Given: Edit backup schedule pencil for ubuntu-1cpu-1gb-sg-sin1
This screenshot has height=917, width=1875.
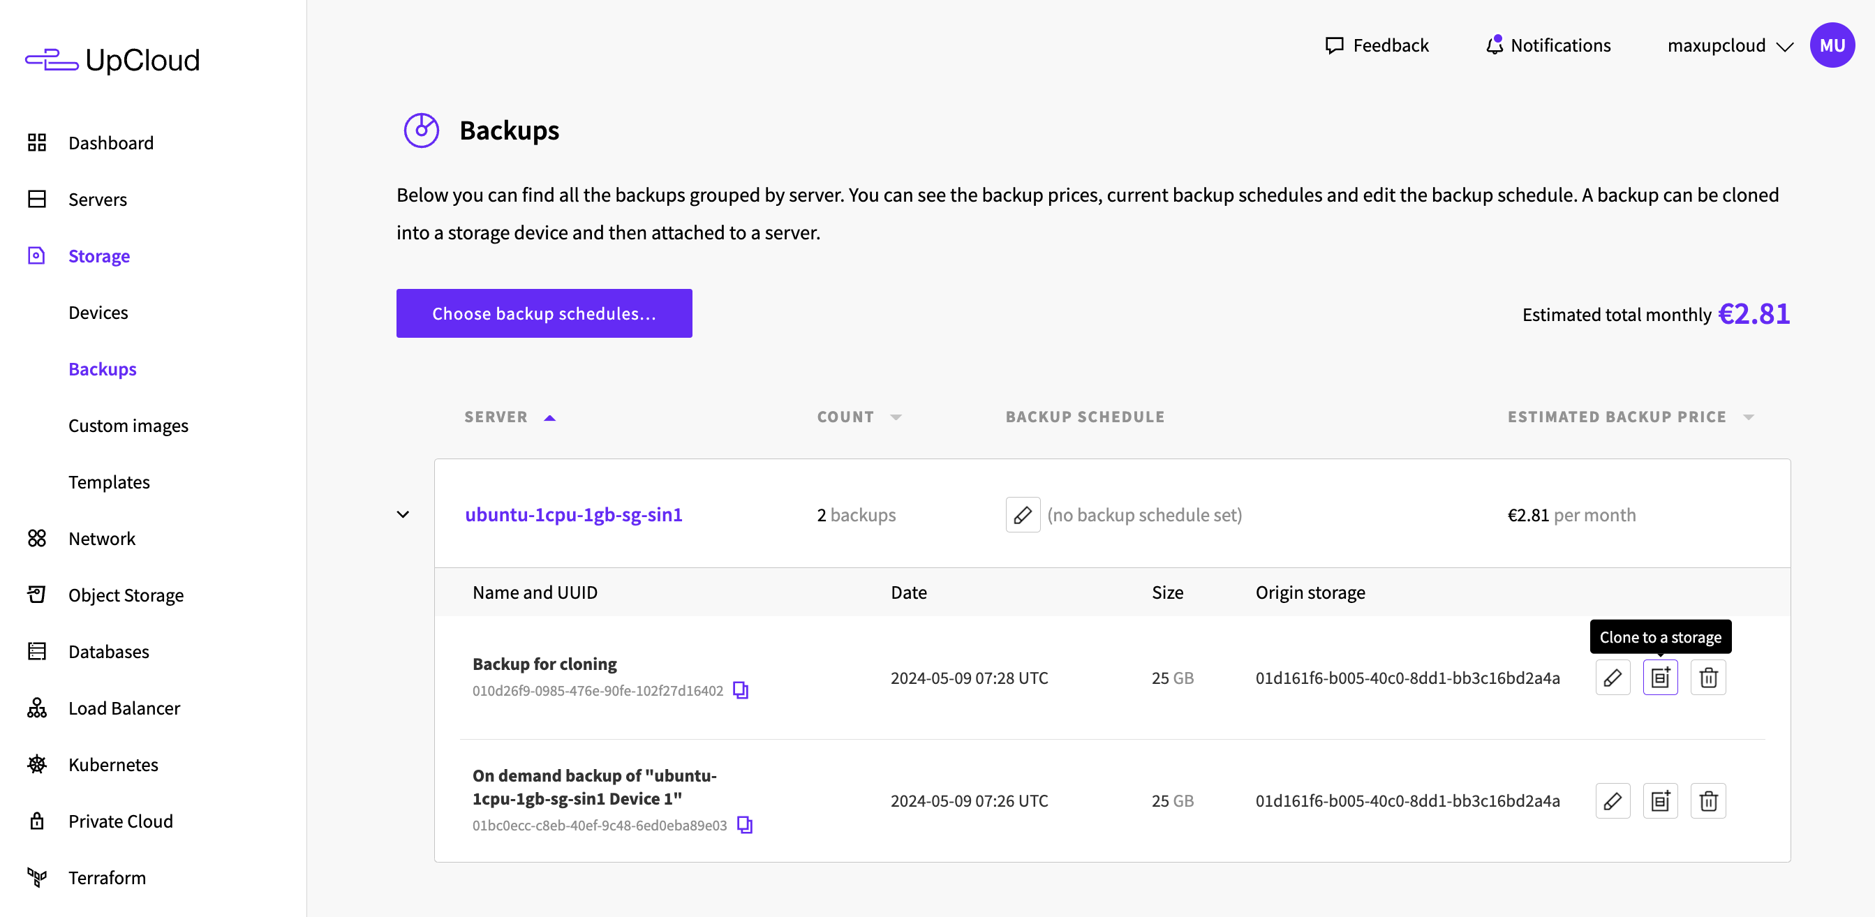Looking at the screenshot, I should click(x=1023, y=515).
